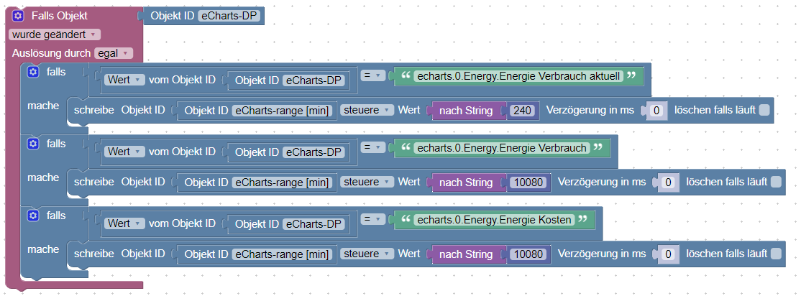Select the eCharts-DP object ID of the trigger block

(x=229, y=16)
